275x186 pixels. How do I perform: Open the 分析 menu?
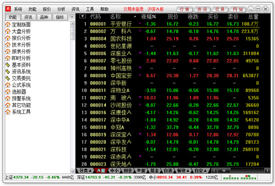pos(61,9)
